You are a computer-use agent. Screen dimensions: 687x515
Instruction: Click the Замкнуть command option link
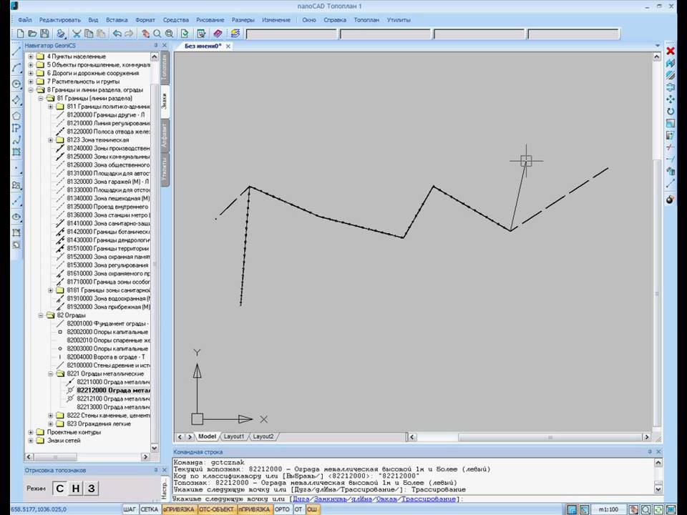pos(331,499)
